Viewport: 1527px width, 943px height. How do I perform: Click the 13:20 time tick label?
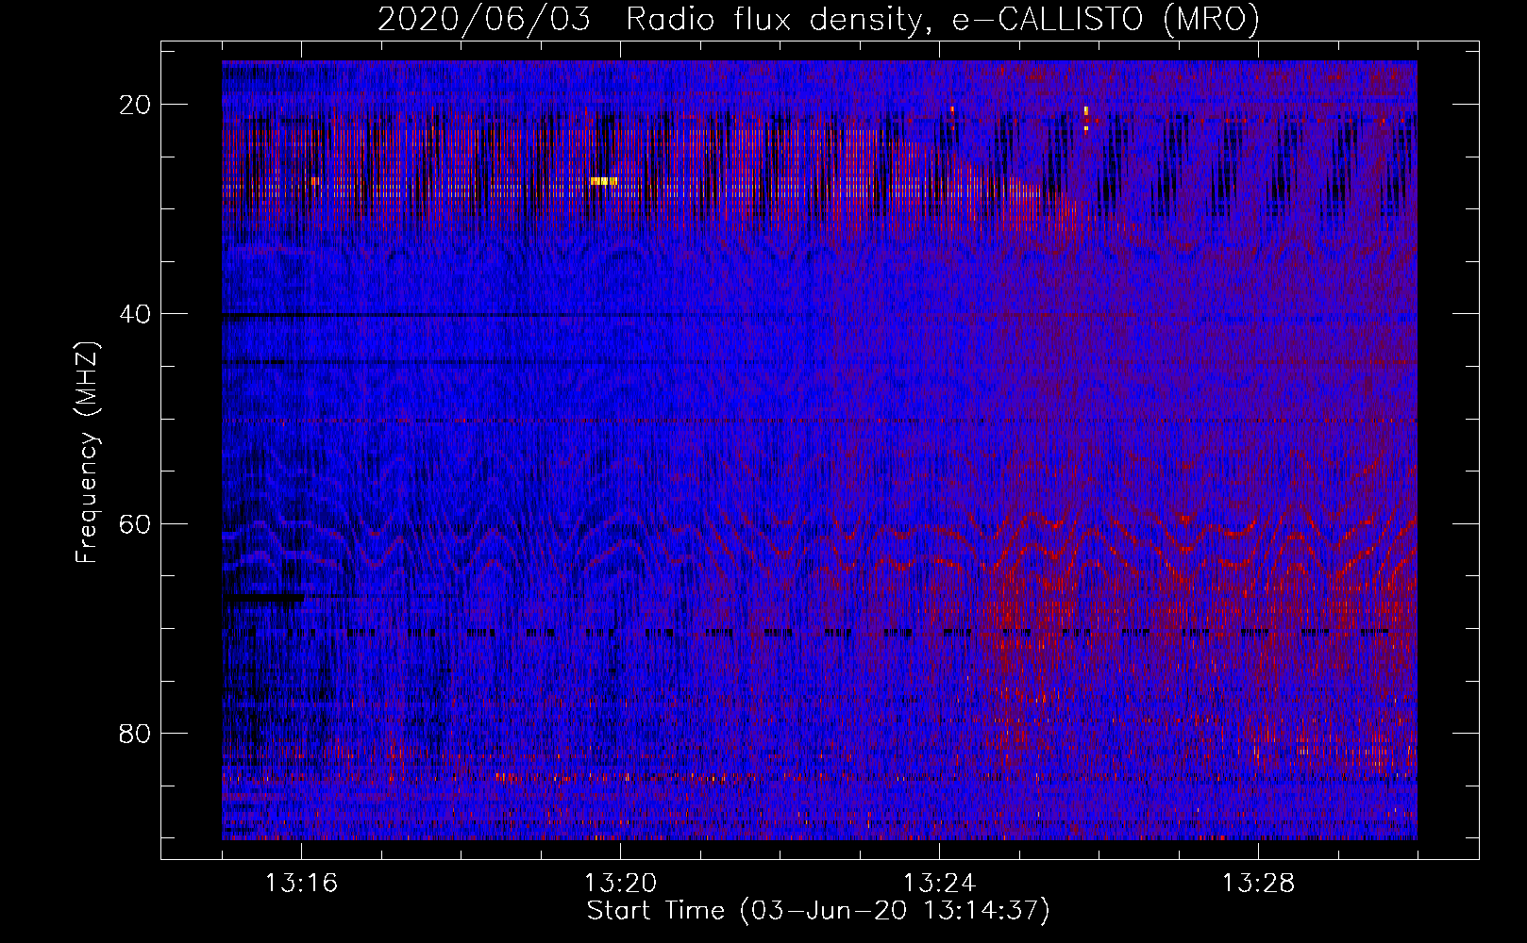(620, 884)
